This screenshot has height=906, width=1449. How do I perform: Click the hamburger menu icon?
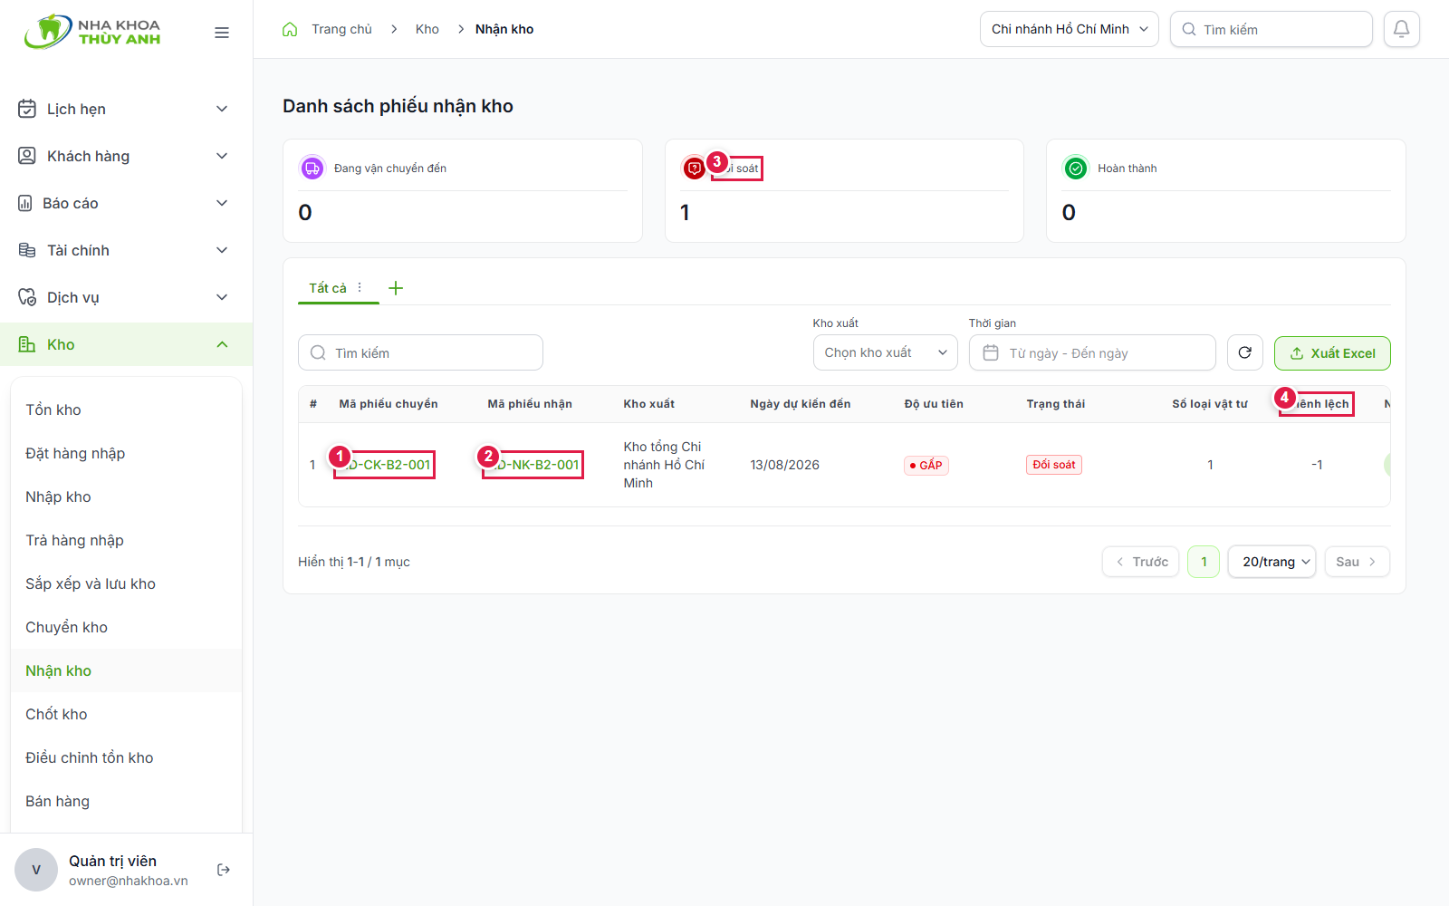coord(222,33)
